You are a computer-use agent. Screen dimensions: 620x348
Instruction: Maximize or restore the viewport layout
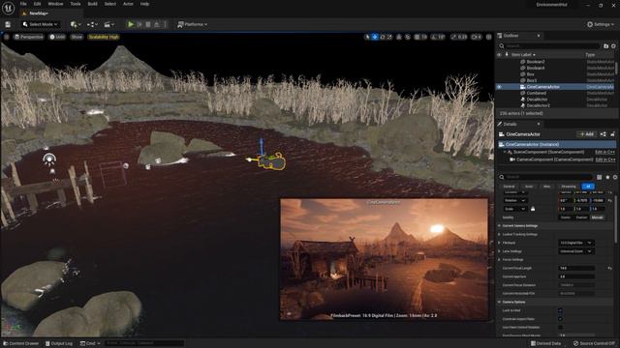coord(488,37)
